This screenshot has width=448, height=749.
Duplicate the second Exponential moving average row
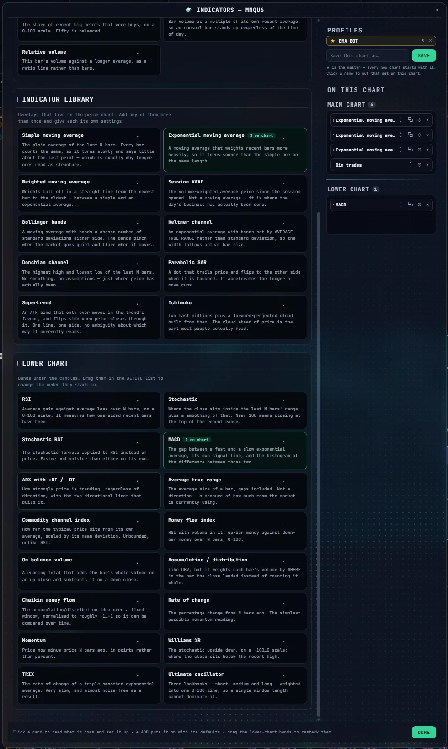point(410,135)
